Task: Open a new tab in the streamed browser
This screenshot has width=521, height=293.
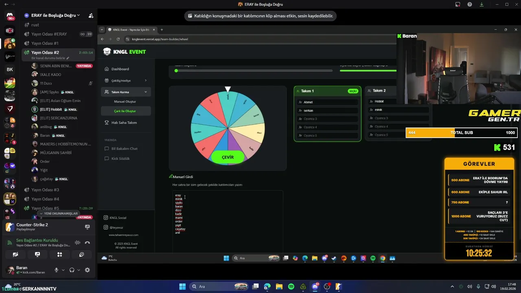Action: (162, 30)
